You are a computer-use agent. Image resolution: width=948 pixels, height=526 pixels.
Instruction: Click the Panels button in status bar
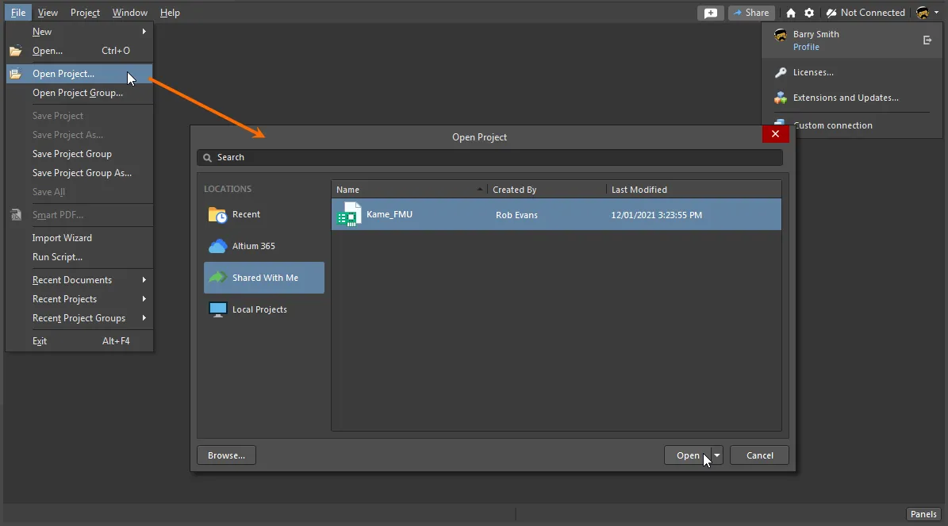[923, 515]
